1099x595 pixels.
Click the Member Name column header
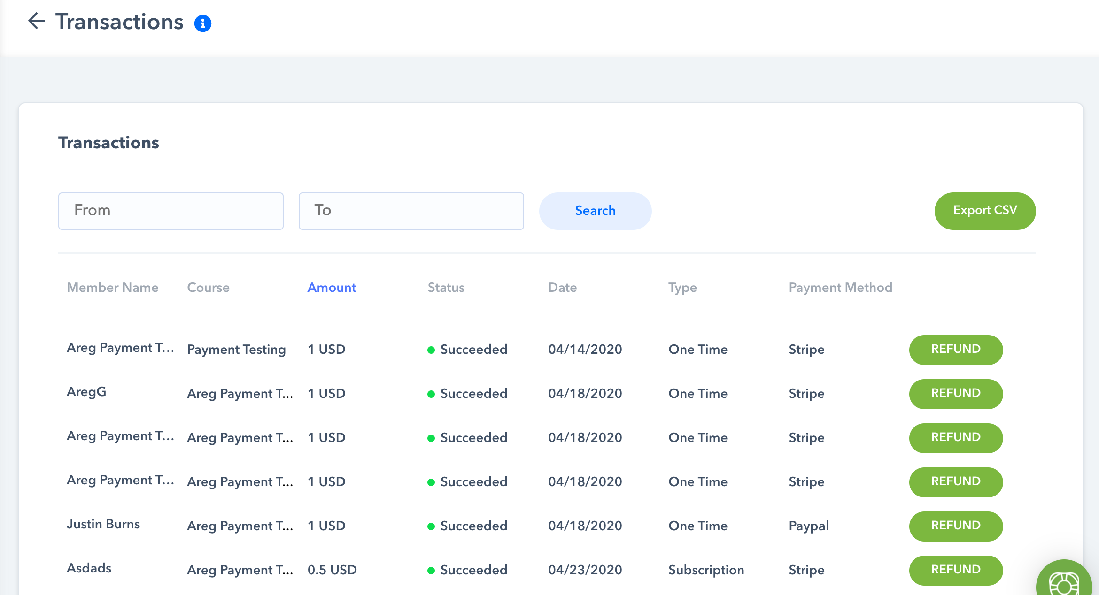point(113,287)
